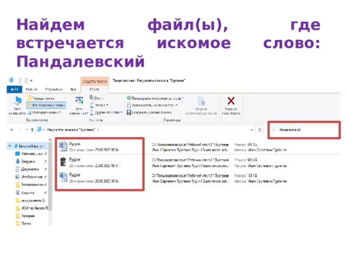
Task: Collapse the Быстрый доступ tree node
Action: 10,146
